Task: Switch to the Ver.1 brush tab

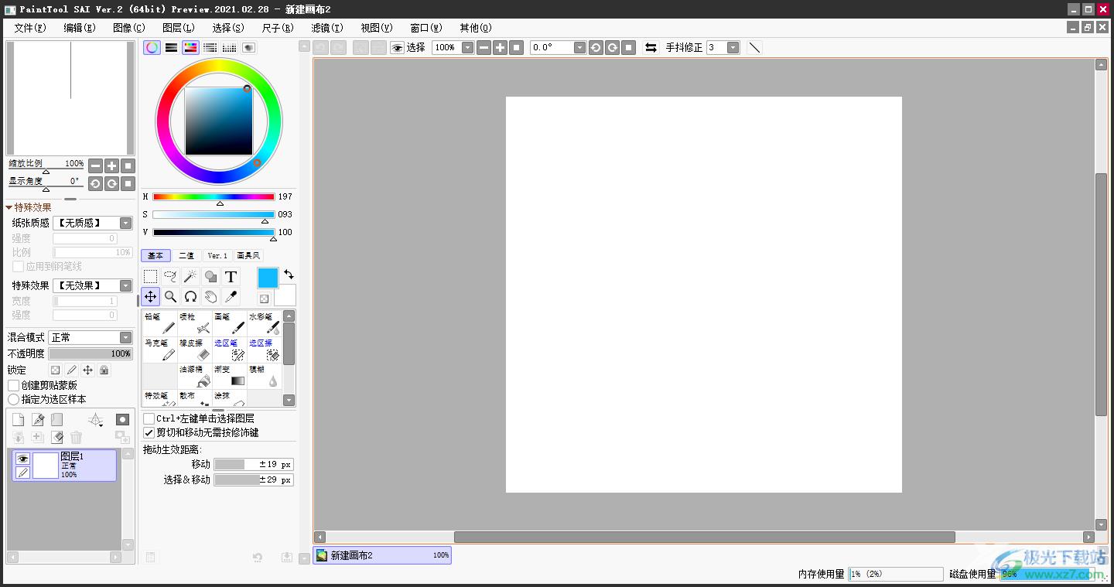Action: [217, 255]
